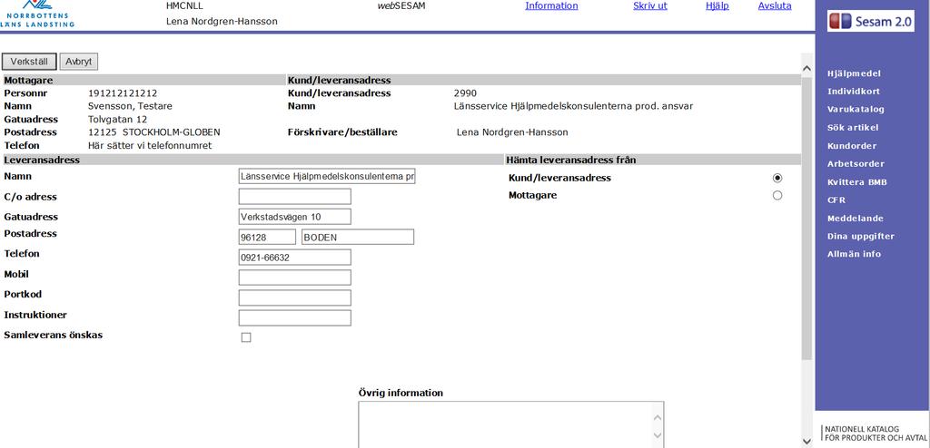Open Allmän info in the sidebar

coord(854,254)
